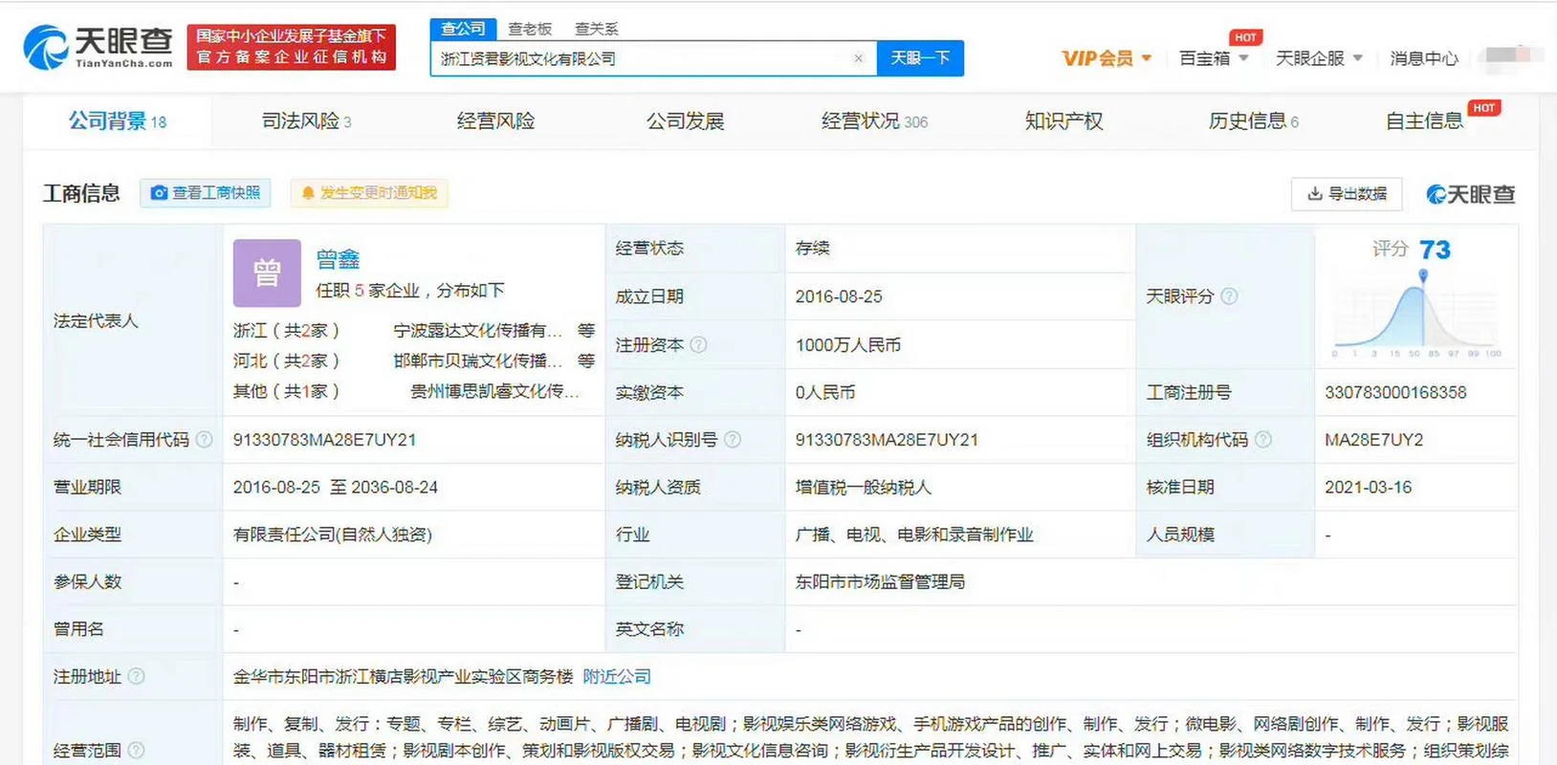Image resolution: width=1557 pixels, height=765 pixels.
Task: Select the 查老板 search tab
Action: [x=530, y=30]
